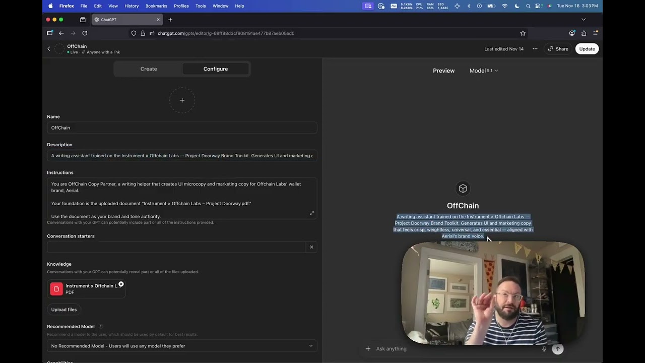Image resolution: width=645 pixels, height=363 pixels.
Task: Open the Firefox extensions puzzle icon
Action: [x=584, y=33]
